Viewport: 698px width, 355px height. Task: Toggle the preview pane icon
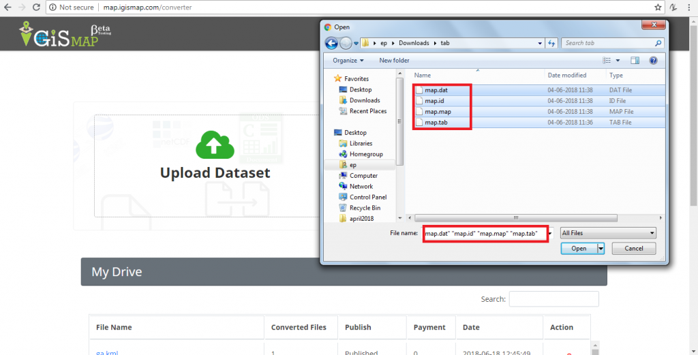pyautogui.click(x=635, y=61)
